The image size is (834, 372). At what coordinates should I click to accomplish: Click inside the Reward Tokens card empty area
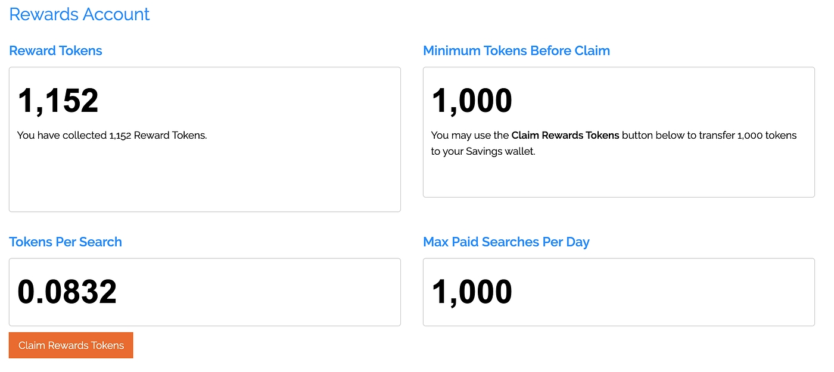(204, 179)
